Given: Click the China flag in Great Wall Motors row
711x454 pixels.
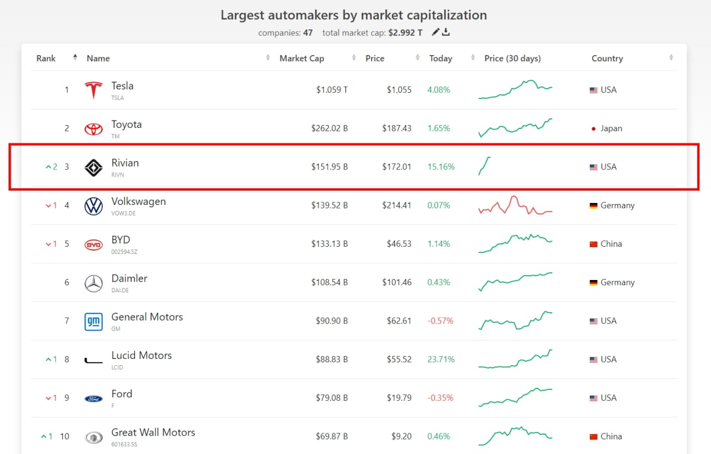Looking at the screenshot, I should 593,436.
